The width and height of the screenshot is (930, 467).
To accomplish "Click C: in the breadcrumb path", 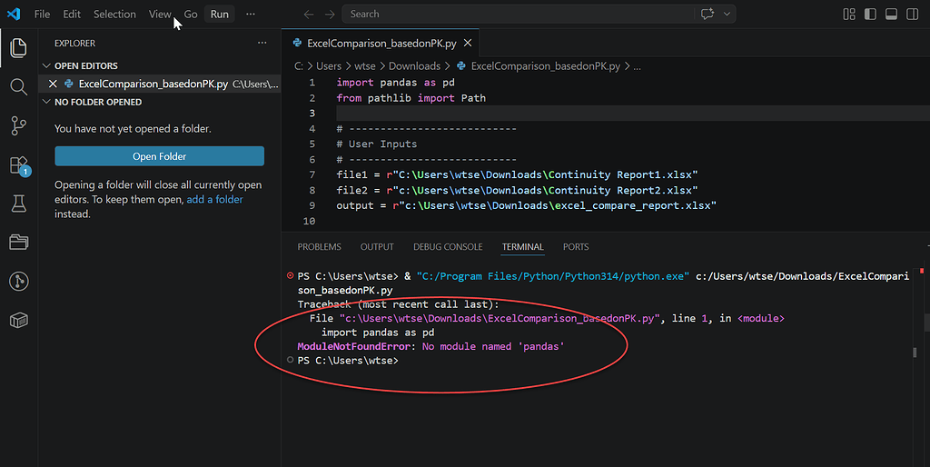I will click(x=299, y=65).
